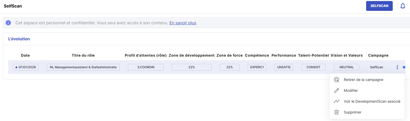Click the L'évolution section heading
Image resolution: width=410 pixels, height=121 pixels.
click(x=19, y=39)
